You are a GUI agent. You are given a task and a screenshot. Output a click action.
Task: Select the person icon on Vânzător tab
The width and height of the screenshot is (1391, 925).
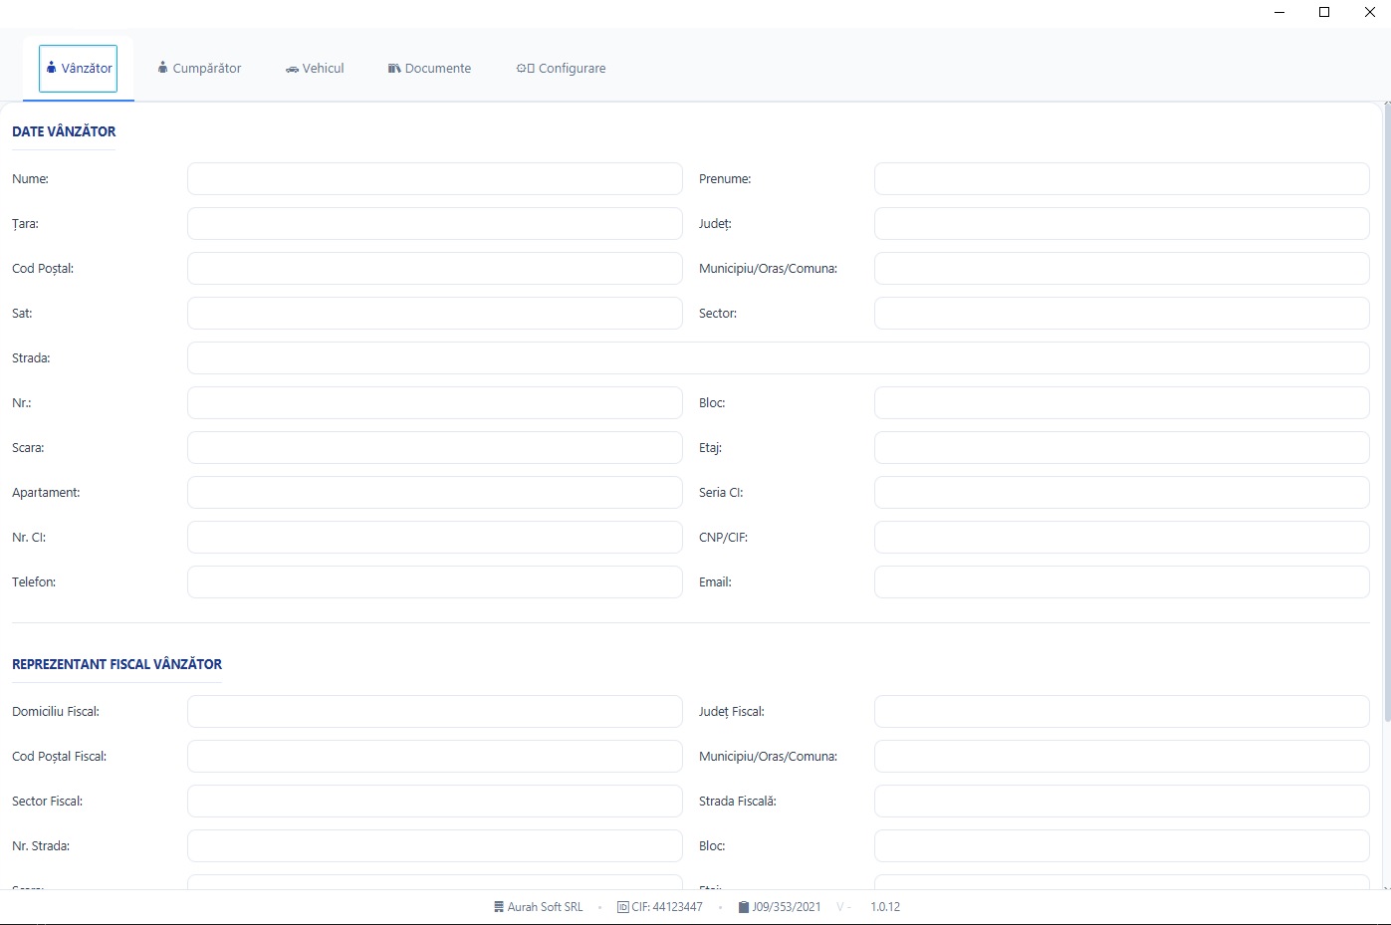pyautogui.click(x=52, y=68)
